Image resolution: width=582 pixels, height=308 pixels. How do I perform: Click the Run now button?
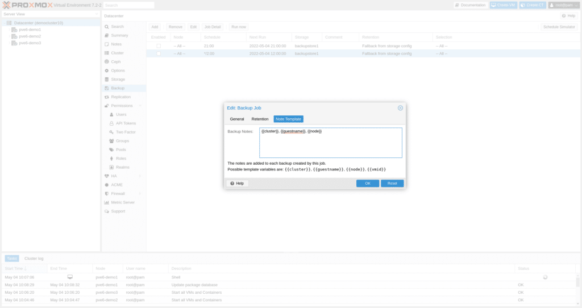coord(239,27)
